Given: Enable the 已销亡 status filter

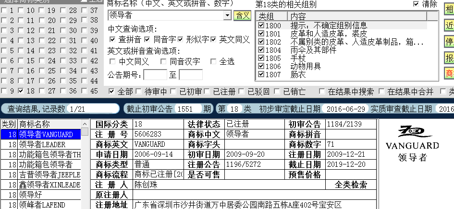Looking at the screenshot, I should pyautogui.click(x=277, y=92).
